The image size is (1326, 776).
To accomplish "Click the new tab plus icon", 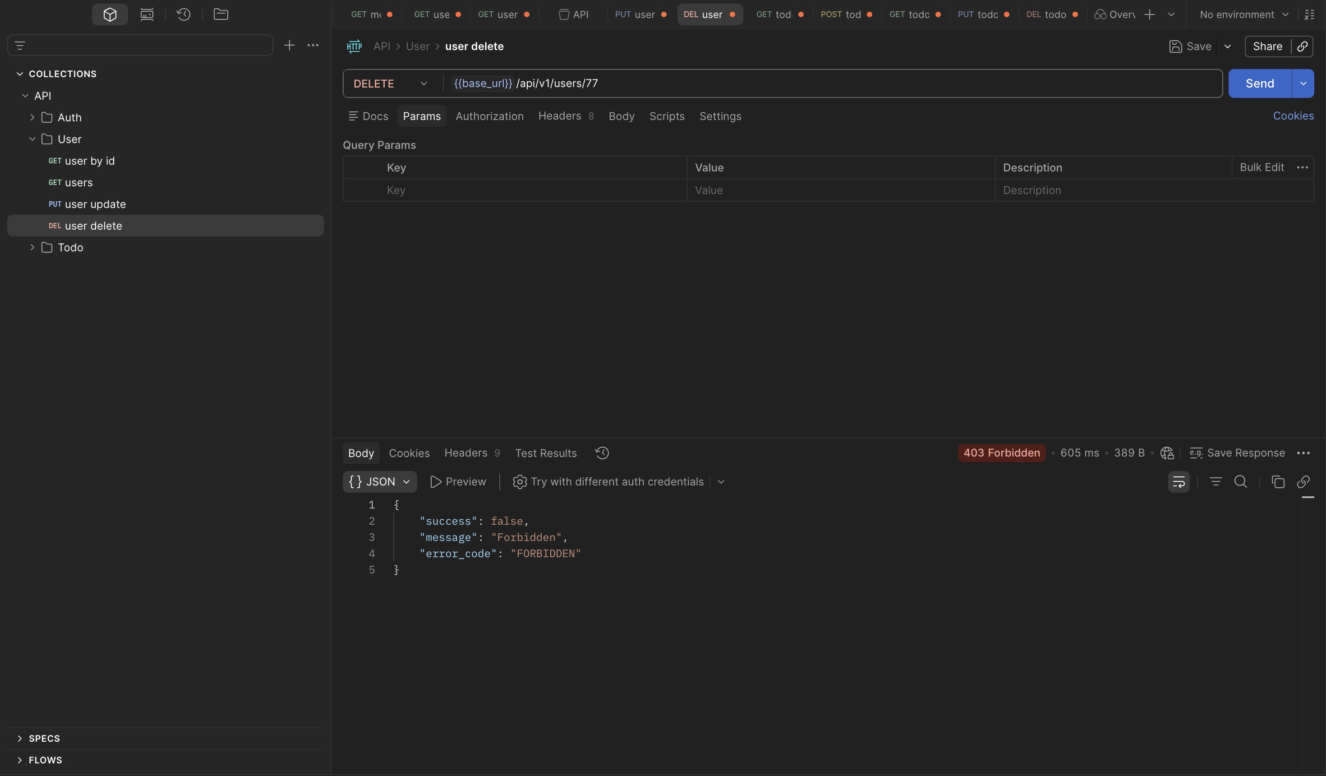I will tap(1150, 15).
